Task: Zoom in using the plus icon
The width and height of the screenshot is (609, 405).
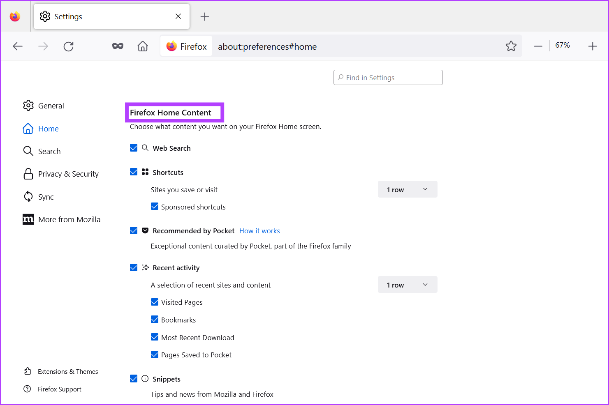Action: [x=592, y=46]
